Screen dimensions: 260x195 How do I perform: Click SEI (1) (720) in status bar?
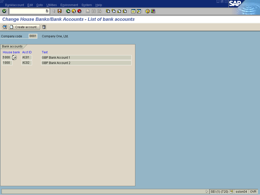[x=219, y=191]
